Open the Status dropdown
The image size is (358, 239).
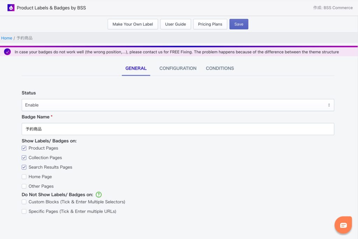178,105
